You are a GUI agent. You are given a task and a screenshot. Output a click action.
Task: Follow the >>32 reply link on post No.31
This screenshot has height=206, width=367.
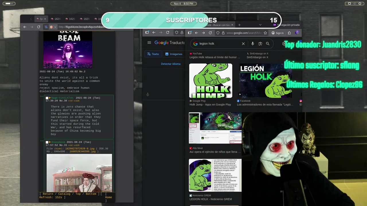pos(70,145)
